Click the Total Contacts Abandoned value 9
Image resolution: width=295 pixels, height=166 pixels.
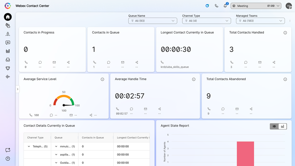click(208, 96)
